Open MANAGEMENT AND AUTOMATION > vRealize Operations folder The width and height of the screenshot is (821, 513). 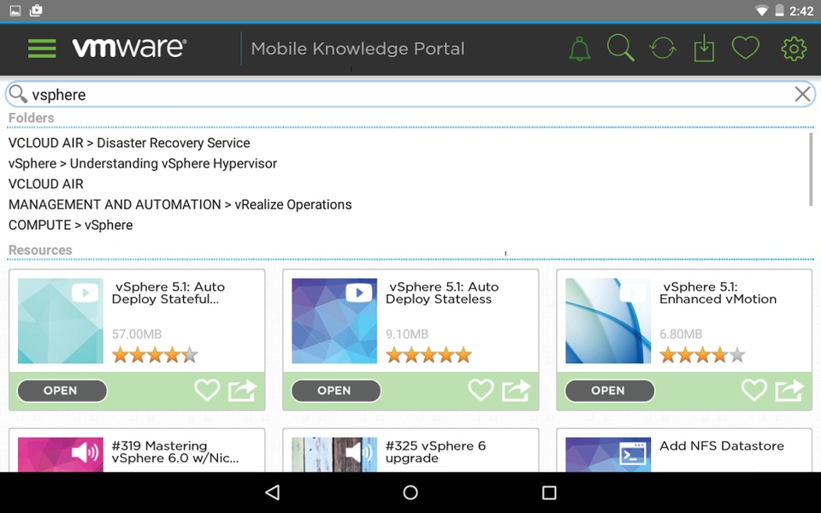180,204
